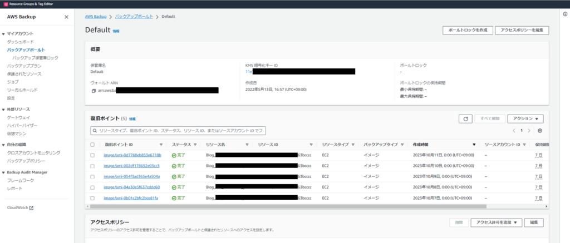Open リーガルホールド in sidebar

pyautogui.click(x=22, y=90)
